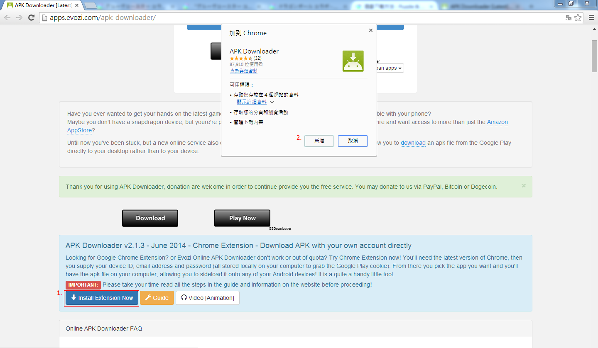Click the 加到 Chrome dialog title
The height and width of the screenshot is (348, 598).
click(x=248, y=33)
